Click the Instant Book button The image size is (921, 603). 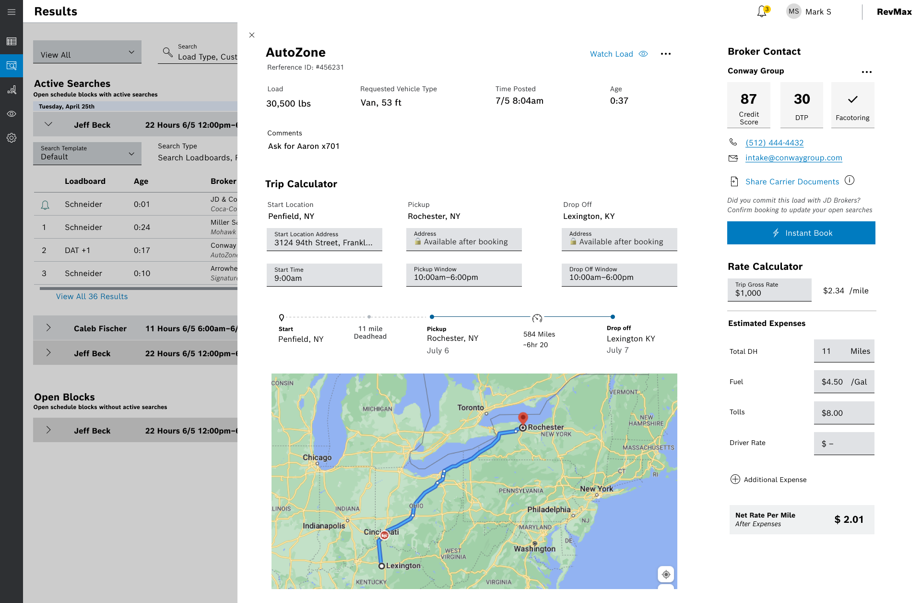point(801,233)
